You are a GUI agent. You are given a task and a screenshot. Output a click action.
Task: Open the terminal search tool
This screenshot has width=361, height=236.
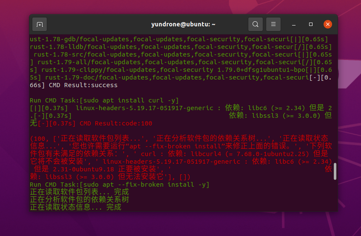click(255, 24)
